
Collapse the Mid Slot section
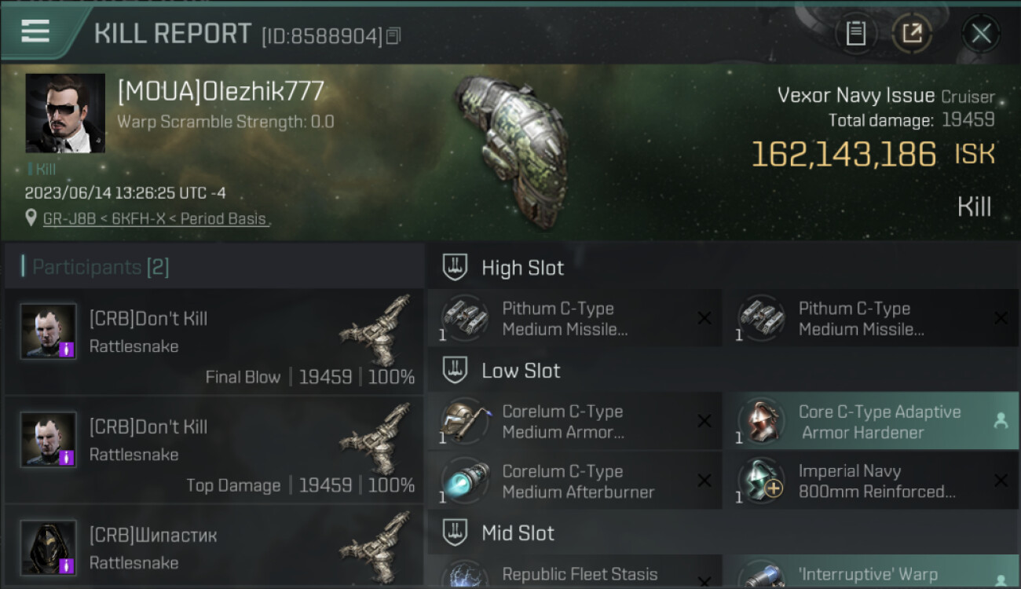[455, 533]
